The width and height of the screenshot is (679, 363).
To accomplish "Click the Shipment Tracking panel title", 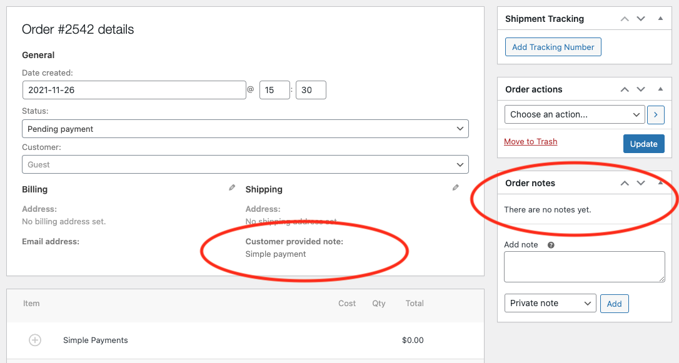I will (x=545, y=19).
